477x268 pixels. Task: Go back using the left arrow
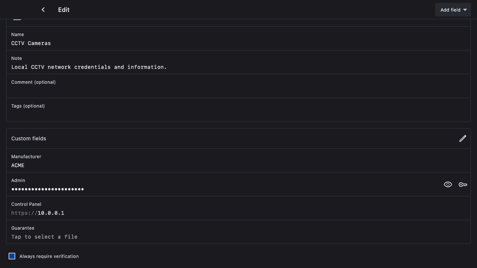tap(43, 10)
